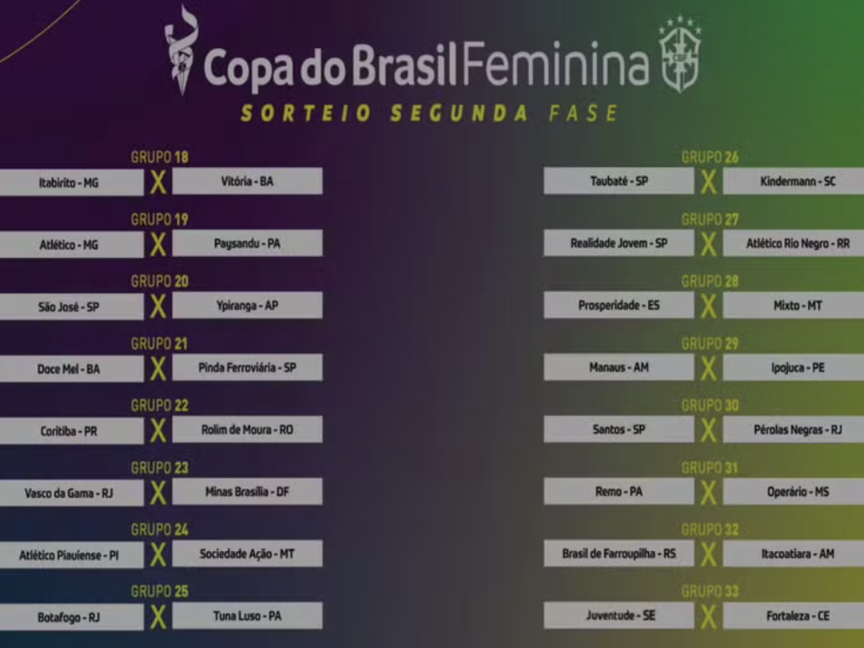This screenshot has width=864, height=648.
Task: Click the X between Taubaté and Kindermann
Action: 708,182
